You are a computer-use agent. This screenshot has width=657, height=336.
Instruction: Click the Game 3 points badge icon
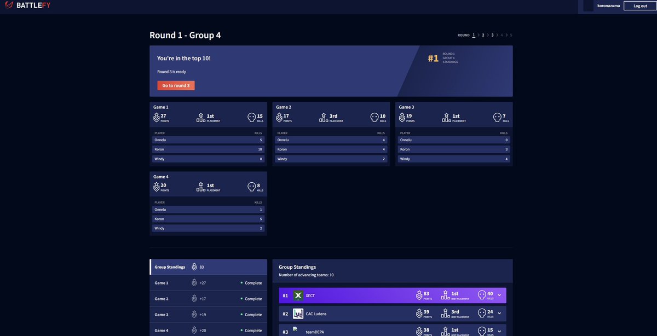401,117
